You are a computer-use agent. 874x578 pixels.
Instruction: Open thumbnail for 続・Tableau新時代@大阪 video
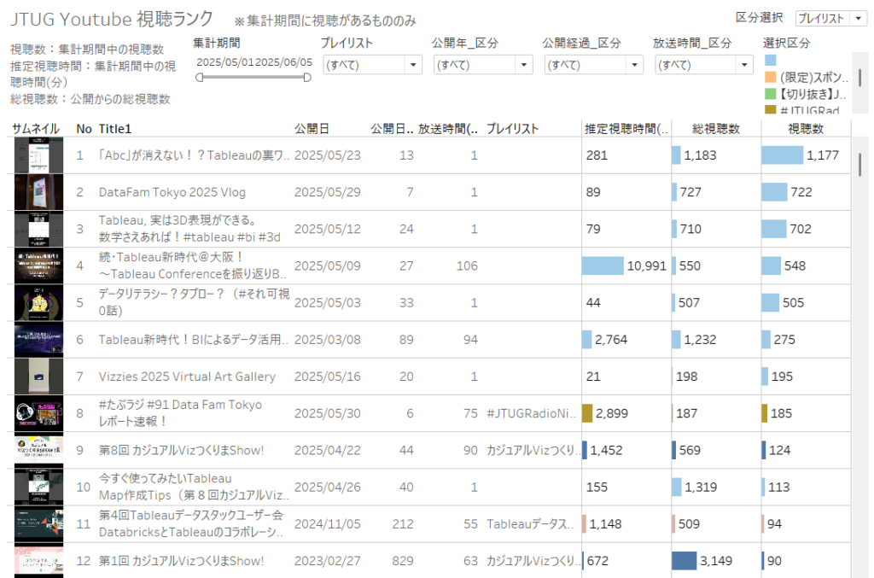click(38, 266)
